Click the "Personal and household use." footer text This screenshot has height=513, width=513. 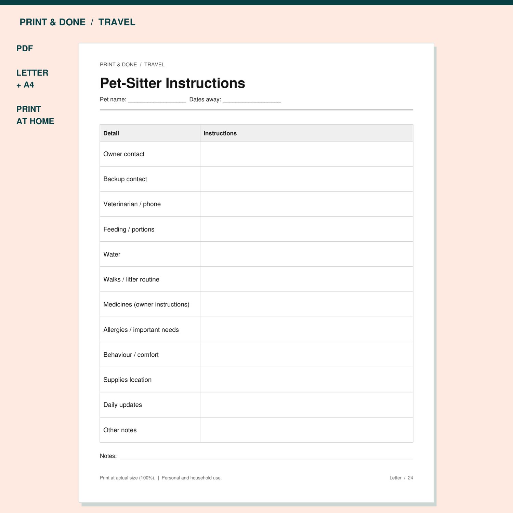coord(192,478)
